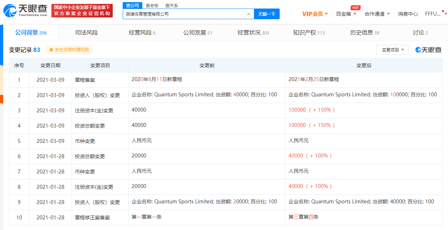Expand the VIP会员 dropdown menu
The width and height of the screenshot is (448, 230).
tap(315, 14)
